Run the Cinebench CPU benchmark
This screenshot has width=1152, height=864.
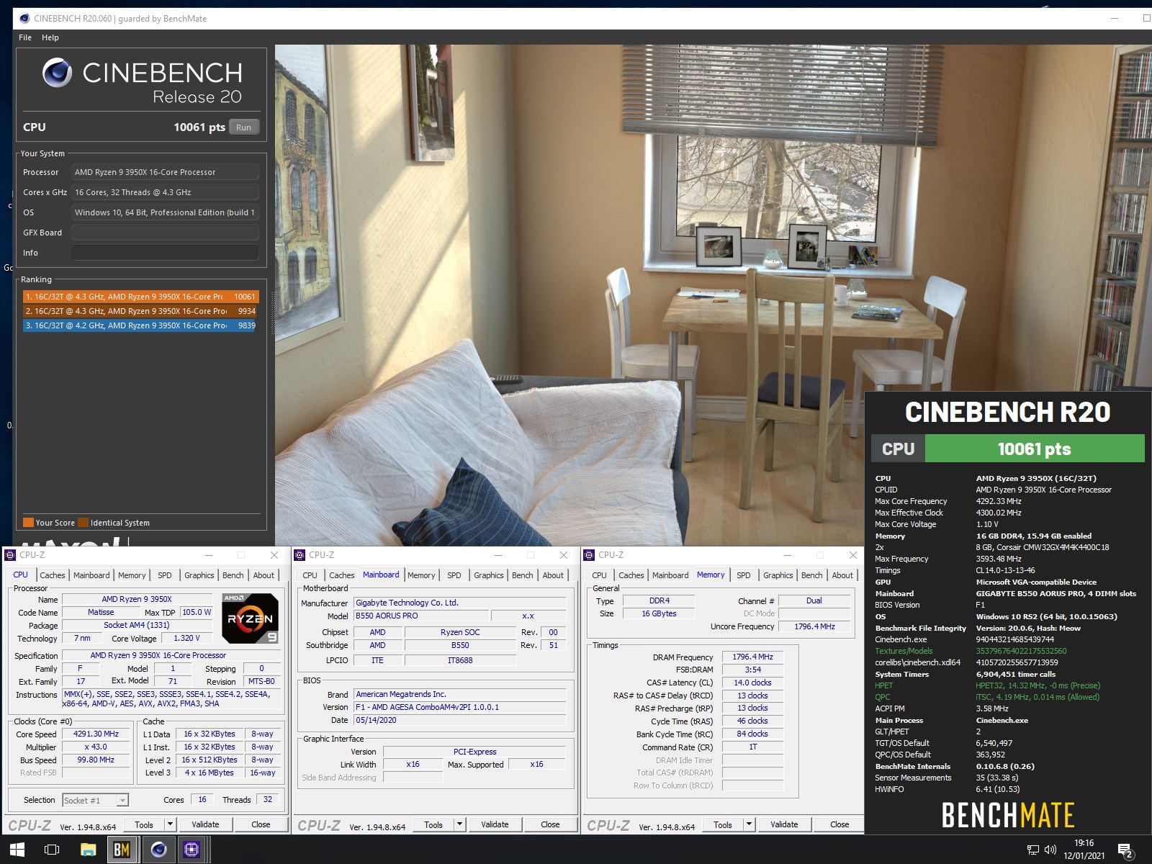click(x=244, y=127)
